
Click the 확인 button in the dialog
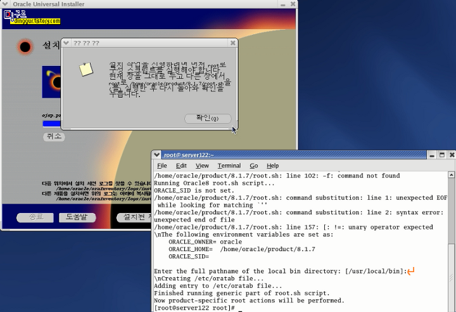(x=208, y=119)
